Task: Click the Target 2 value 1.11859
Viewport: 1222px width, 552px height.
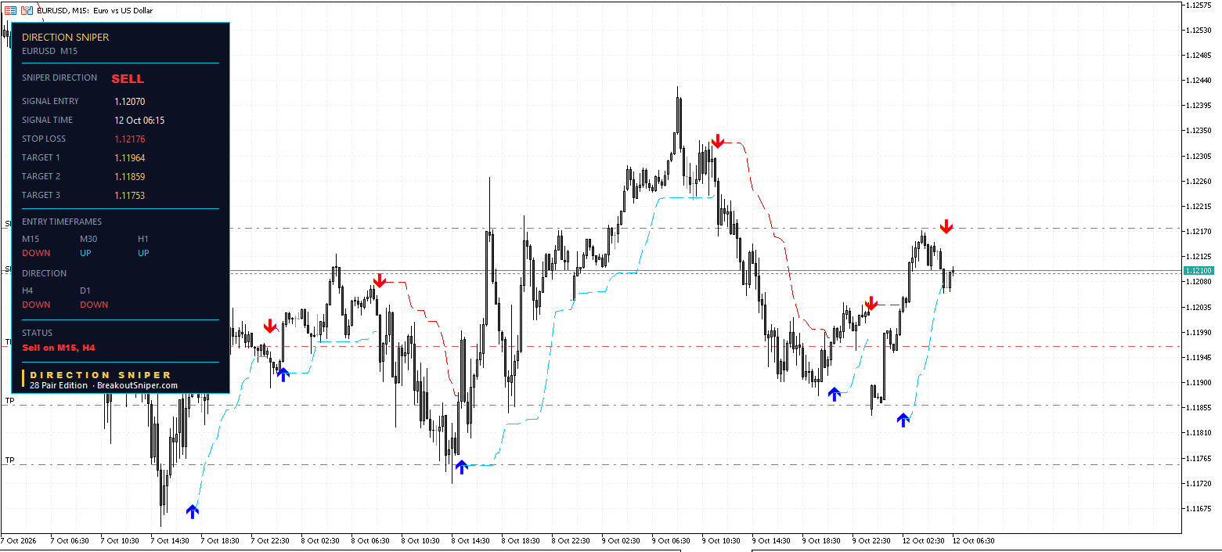Action: [x=130, y=176]
